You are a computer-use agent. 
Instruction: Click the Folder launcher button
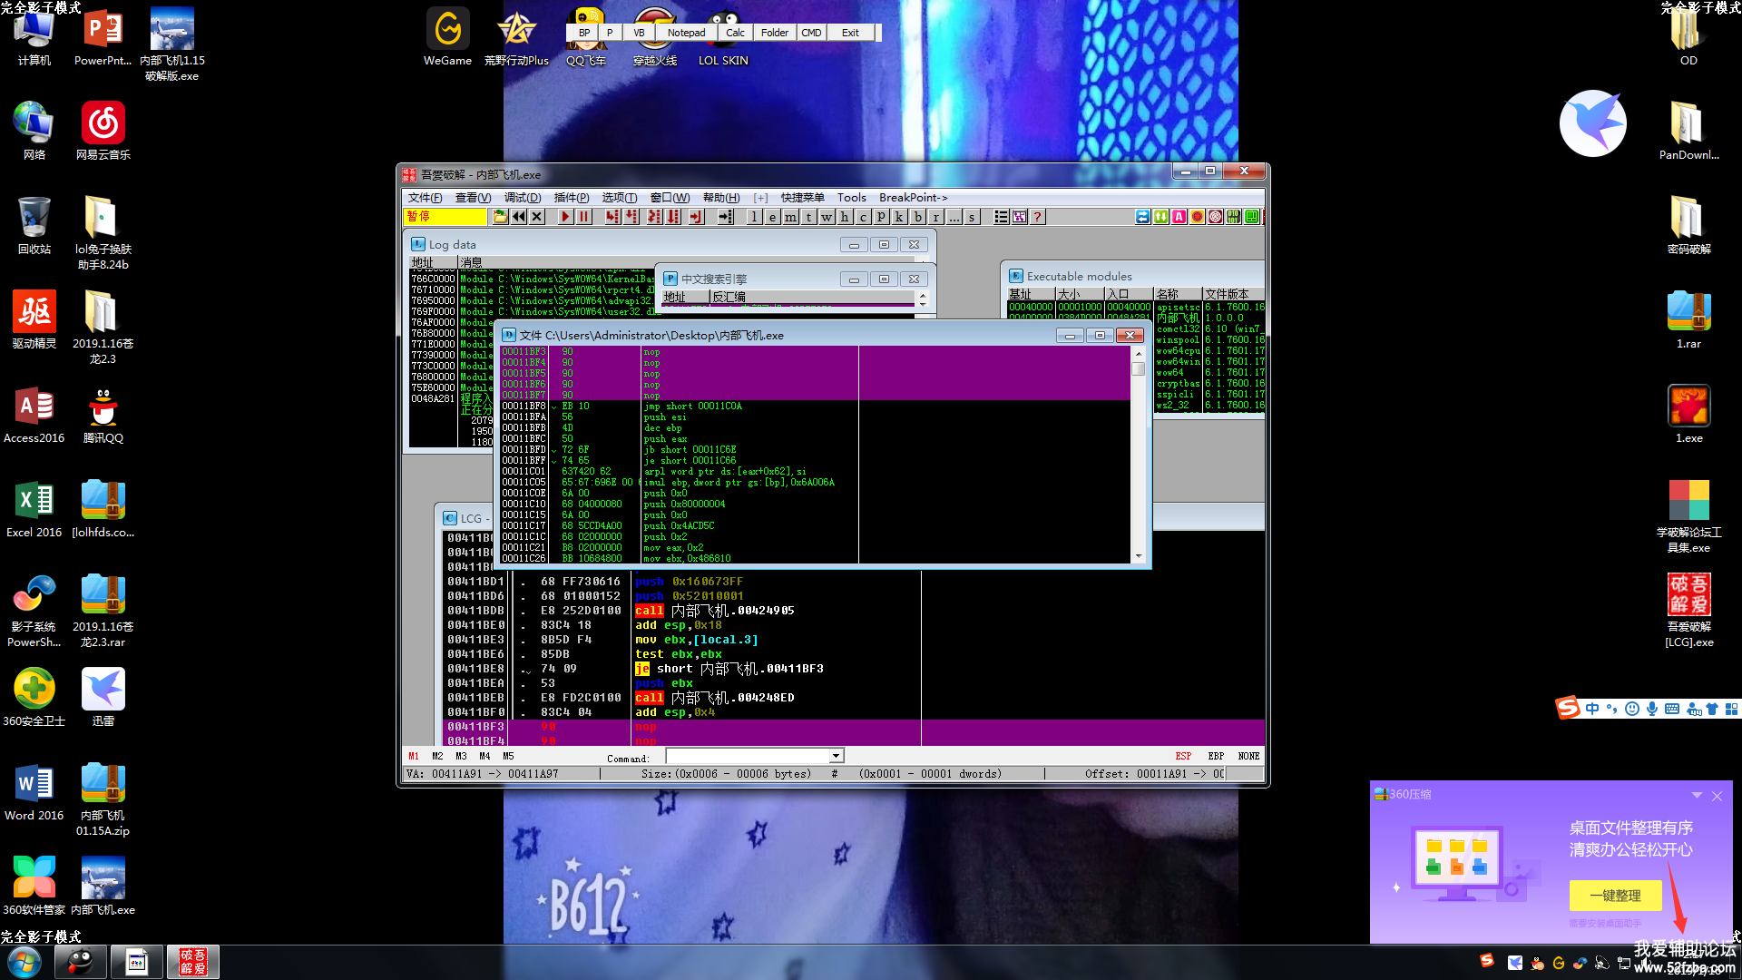[774, 33]
